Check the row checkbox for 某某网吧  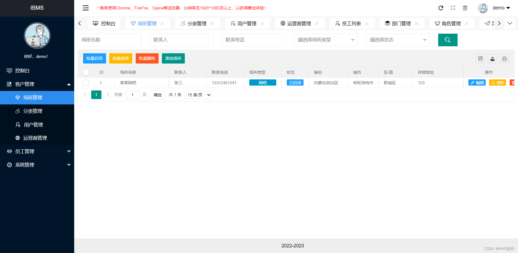86,83
